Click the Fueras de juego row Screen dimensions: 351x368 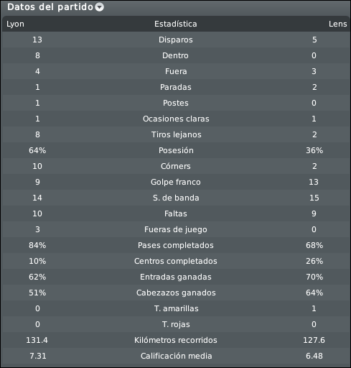(x=176, y=229)
